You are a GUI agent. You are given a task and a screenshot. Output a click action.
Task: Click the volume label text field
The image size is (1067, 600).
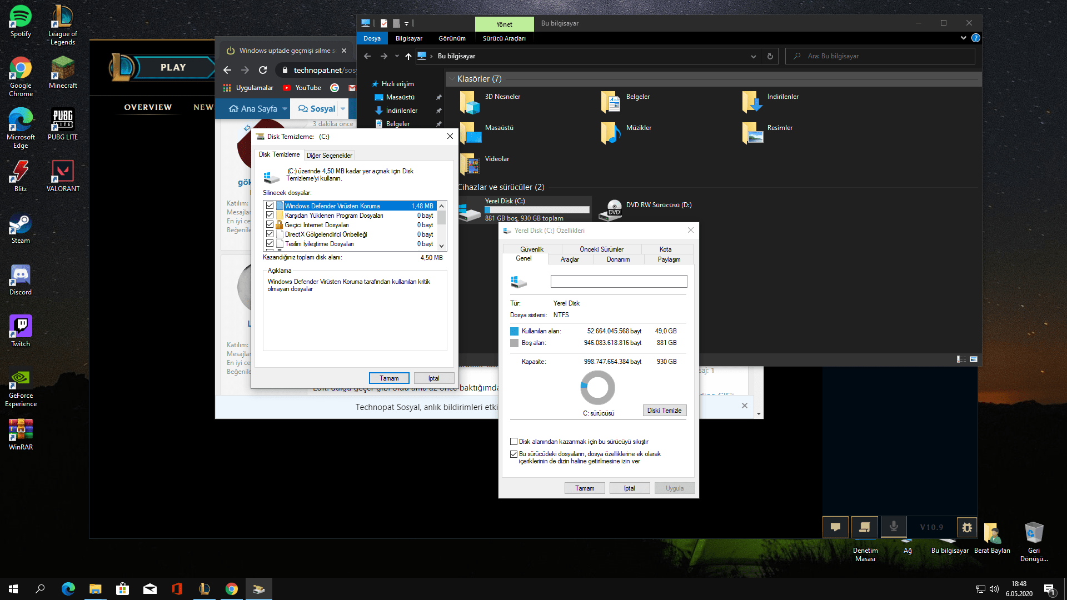619,282
